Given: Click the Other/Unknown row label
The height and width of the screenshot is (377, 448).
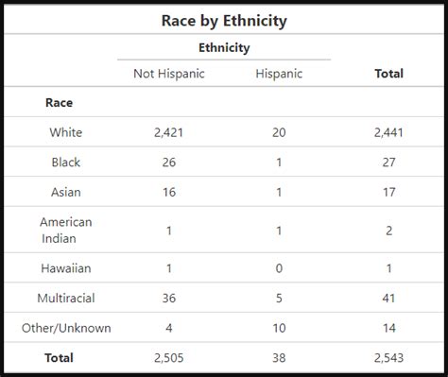Looking at the screenshot, I should pos(66,328).
